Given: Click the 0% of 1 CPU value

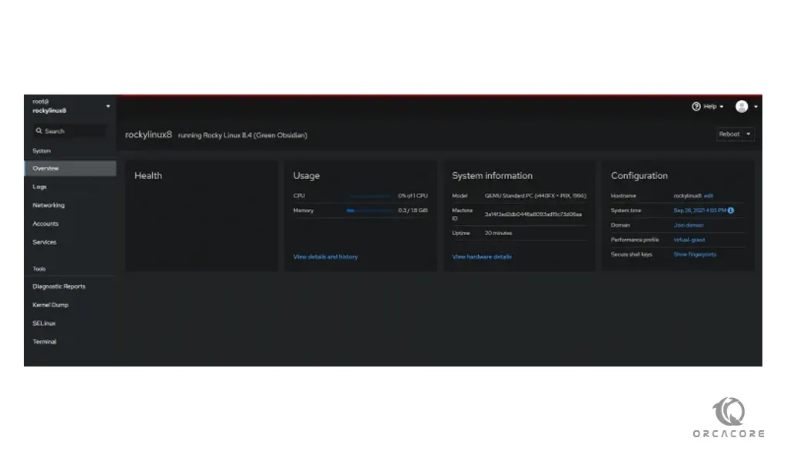Looking at the screenshot, I should [x=413, y=196].
